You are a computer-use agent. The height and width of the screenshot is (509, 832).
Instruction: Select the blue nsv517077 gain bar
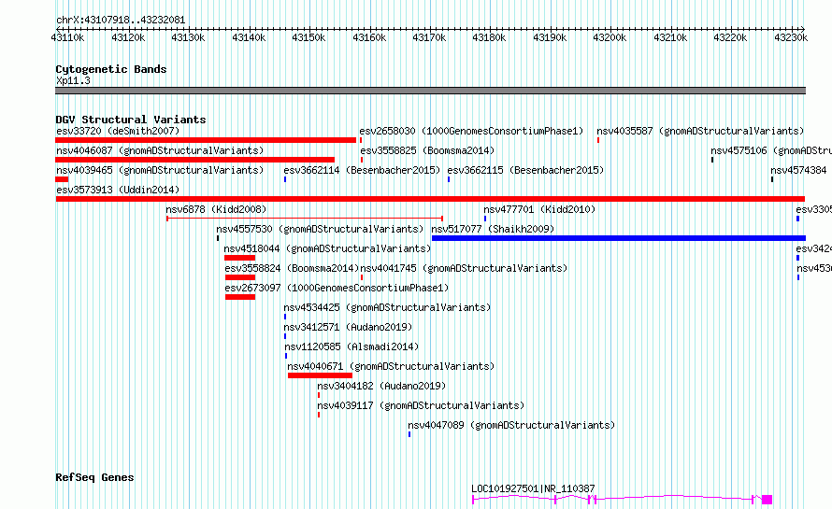tap(619, 238)
